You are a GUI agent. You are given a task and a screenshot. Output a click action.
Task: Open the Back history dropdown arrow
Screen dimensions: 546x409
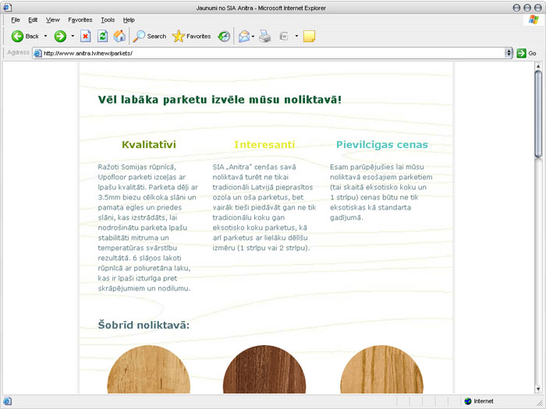45,36
